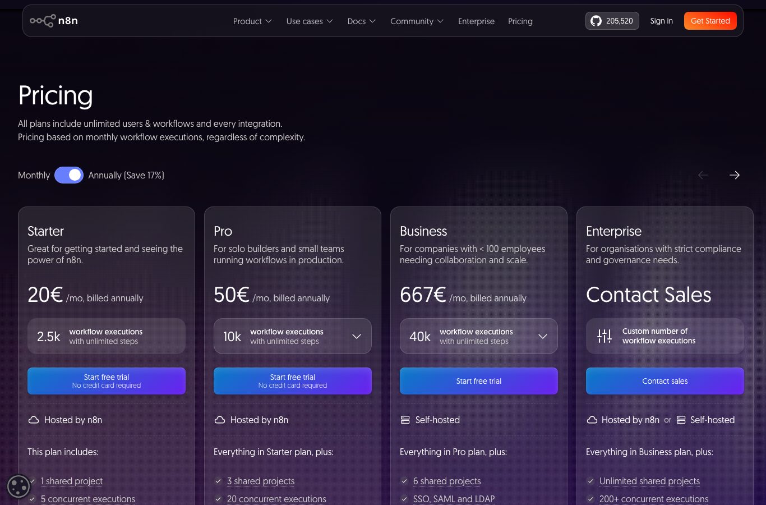
Task: Click the n8n logo
Action: (54, 21)
